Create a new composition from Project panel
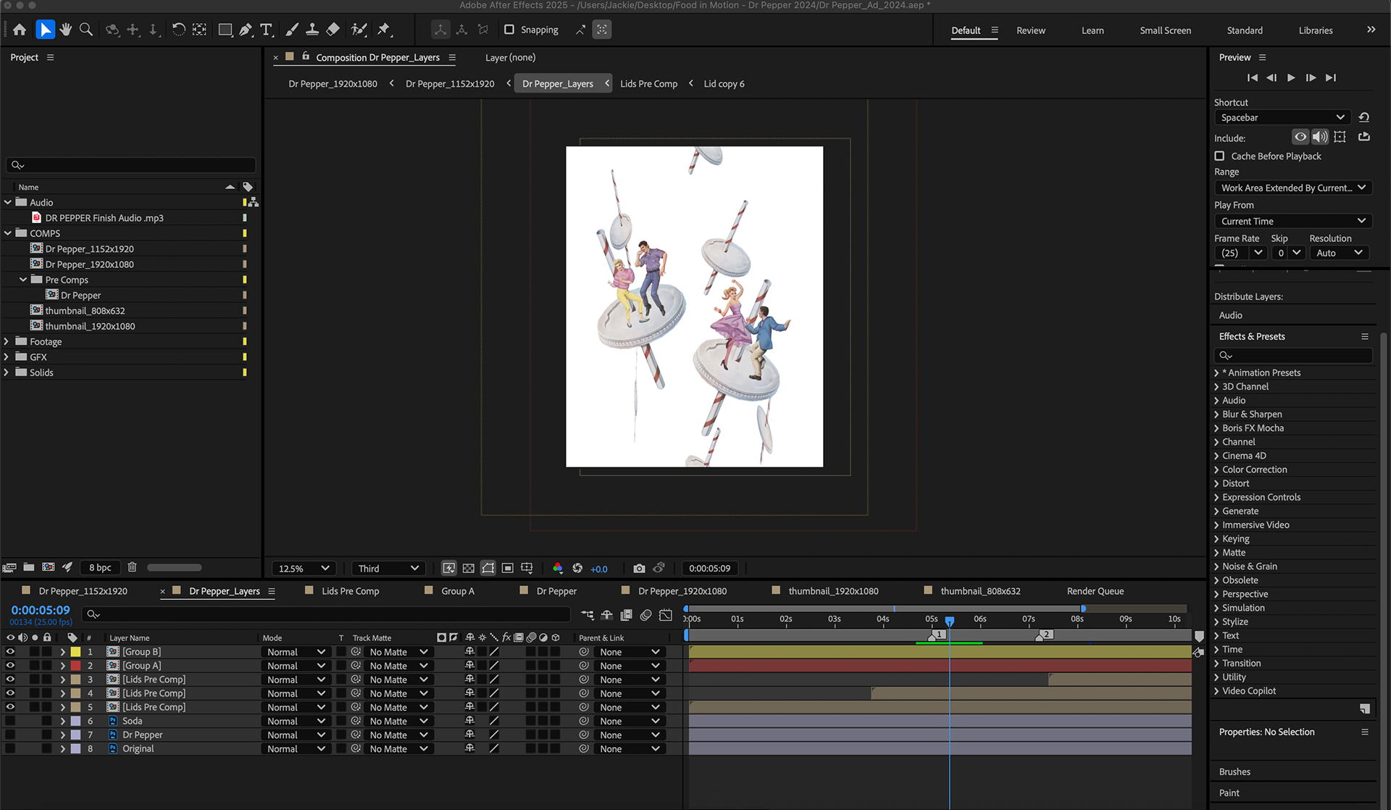This screenshot has height=810, width=1391. tap(49, 567)
